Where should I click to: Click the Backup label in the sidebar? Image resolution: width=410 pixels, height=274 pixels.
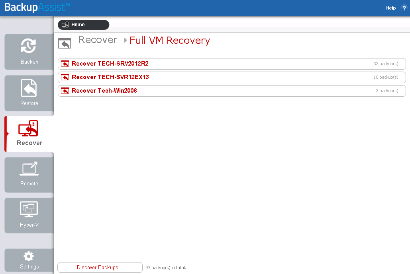coord(29,62)
